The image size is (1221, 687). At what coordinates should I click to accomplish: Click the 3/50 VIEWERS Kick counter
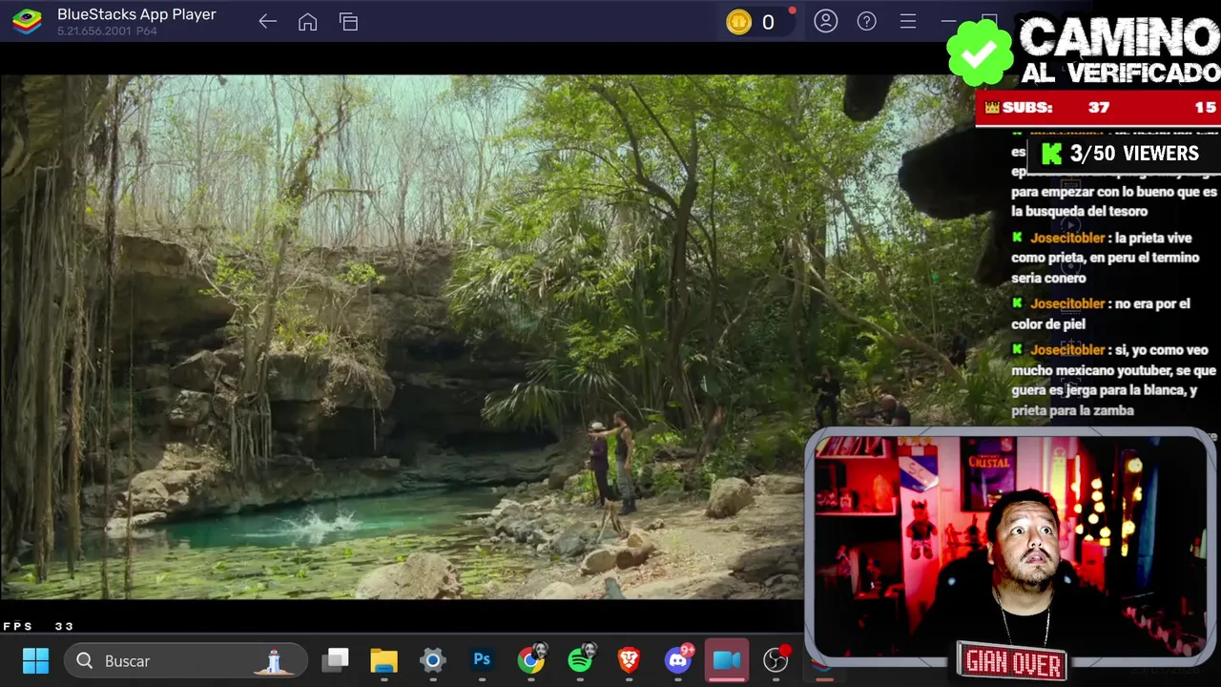tap(1122, 154)
